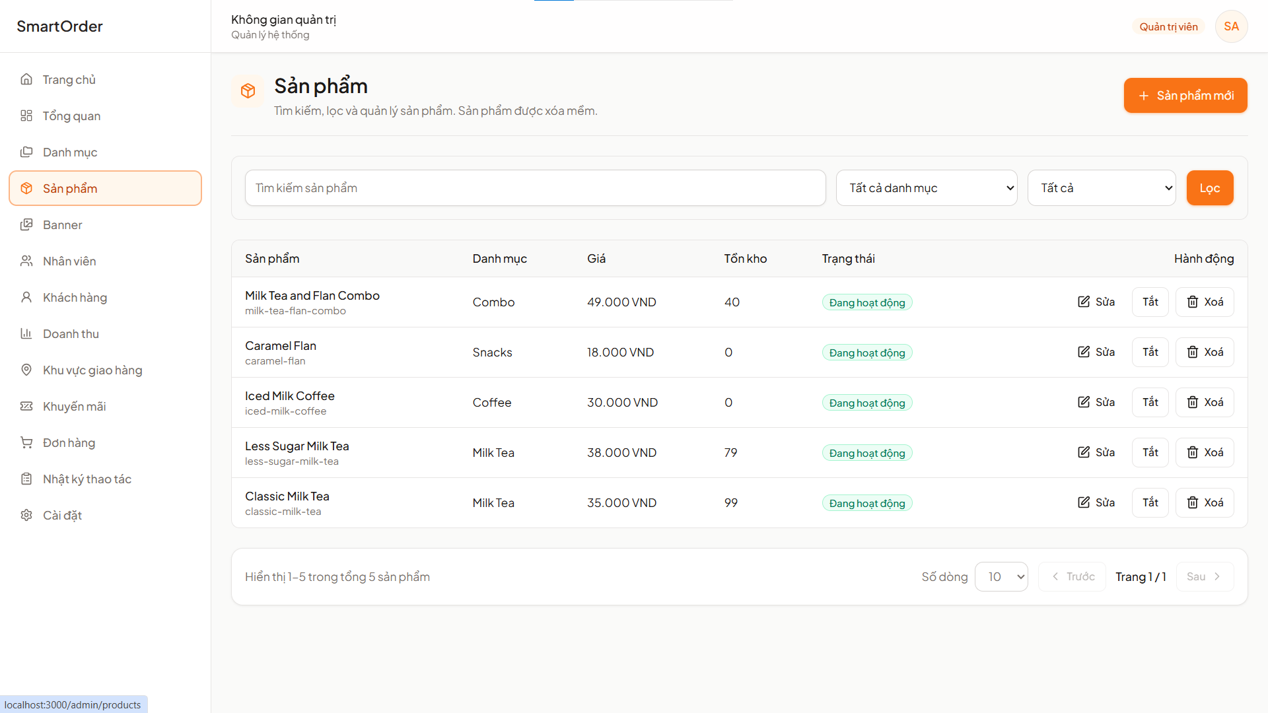Image resolution: width=1268 pixels, height=713 pixels.
Task: Toggle off Milk Tea and Flan Combo with Tắt
Action: (1150, 302)
